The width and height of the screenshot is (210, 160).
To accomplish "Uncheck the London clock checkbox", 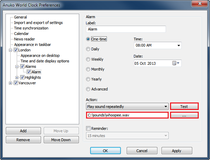I will tap(16, 50).
